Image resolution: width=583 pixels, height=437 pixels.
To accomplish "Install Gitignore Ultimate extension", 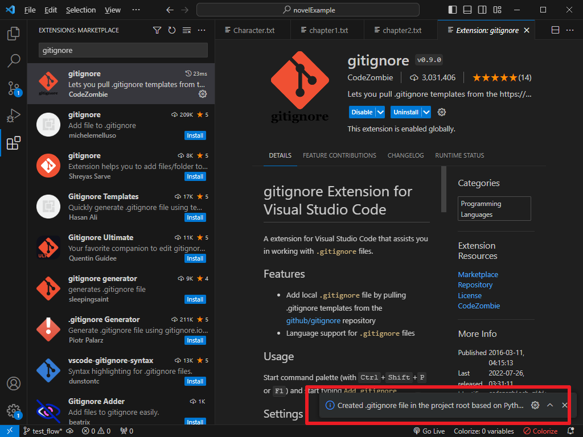I will (x=195, y=258).
